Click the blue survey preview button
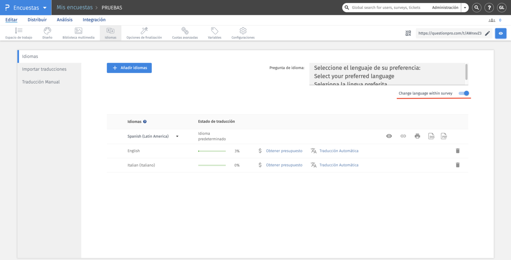511x260 pixels. (501, 33)
